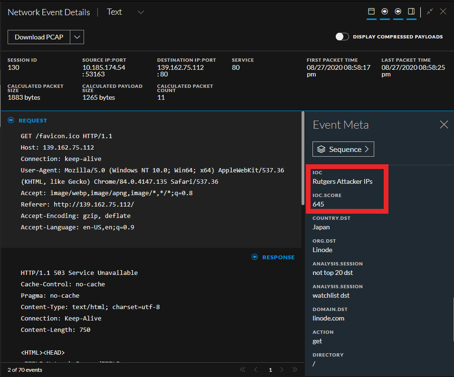The height and width of the screenshot is (377, 454).
Task: Toggle request display arrow icon in toolbar
Action: tap(385, 11)
